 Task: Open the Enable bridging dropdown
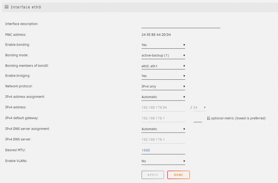(163, 76)
